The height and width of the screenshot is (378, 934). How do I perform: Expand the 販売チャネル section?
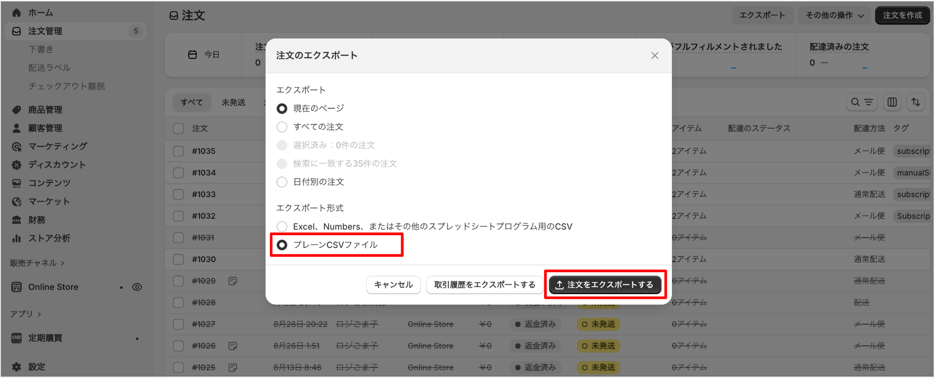point(37,263)
